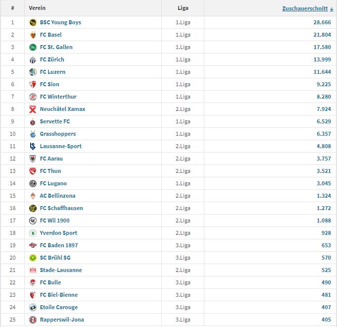Click the sort arrow next to Zuschauerschnitt
337x327 pixels.
(332, 9)
